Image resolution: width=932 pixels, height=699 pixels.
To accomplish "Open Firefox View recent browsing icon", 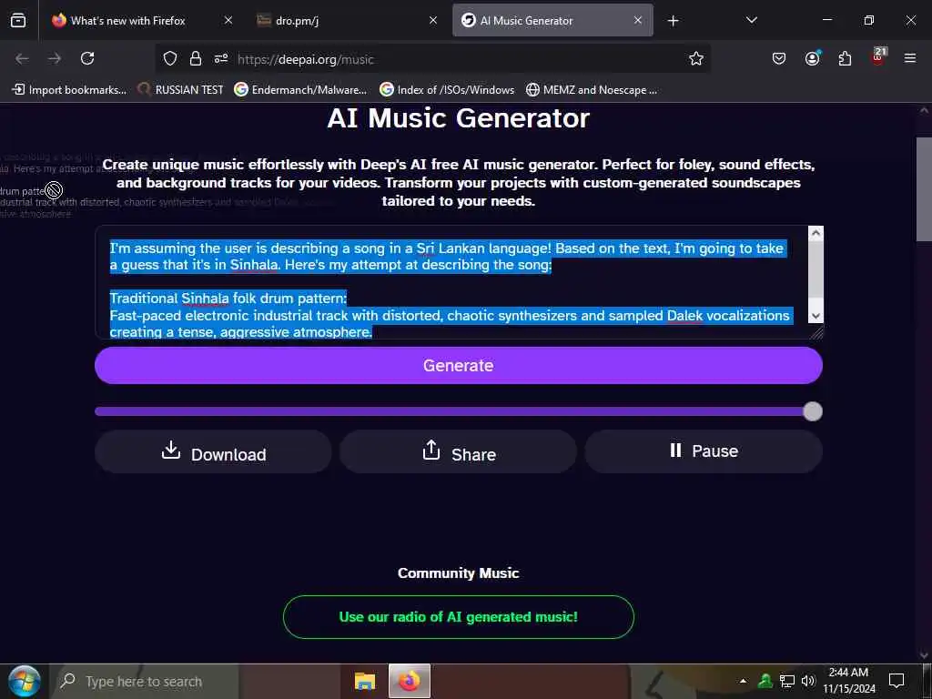I will [x=18, y=21].
